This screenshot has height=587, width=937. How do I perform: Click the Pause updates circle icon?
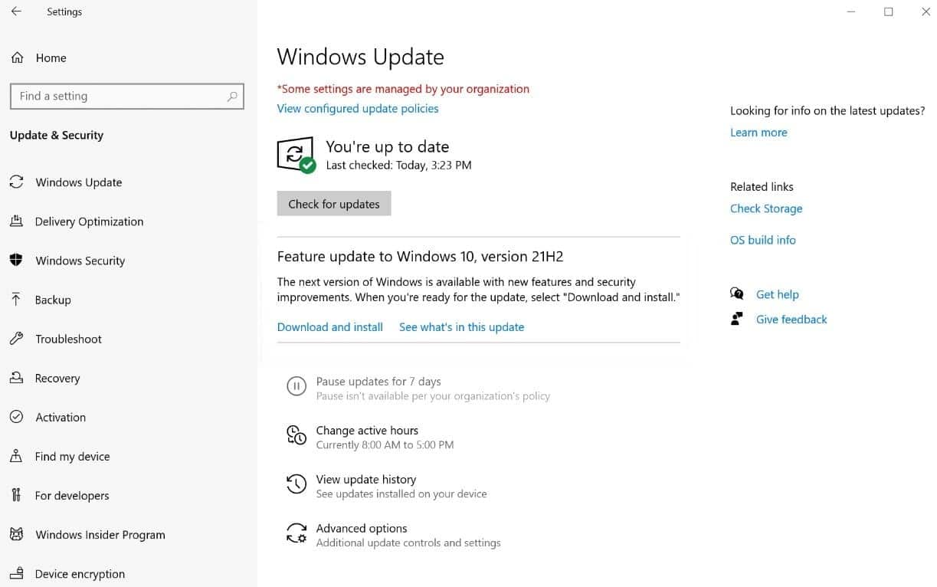(x=296, y=386)
